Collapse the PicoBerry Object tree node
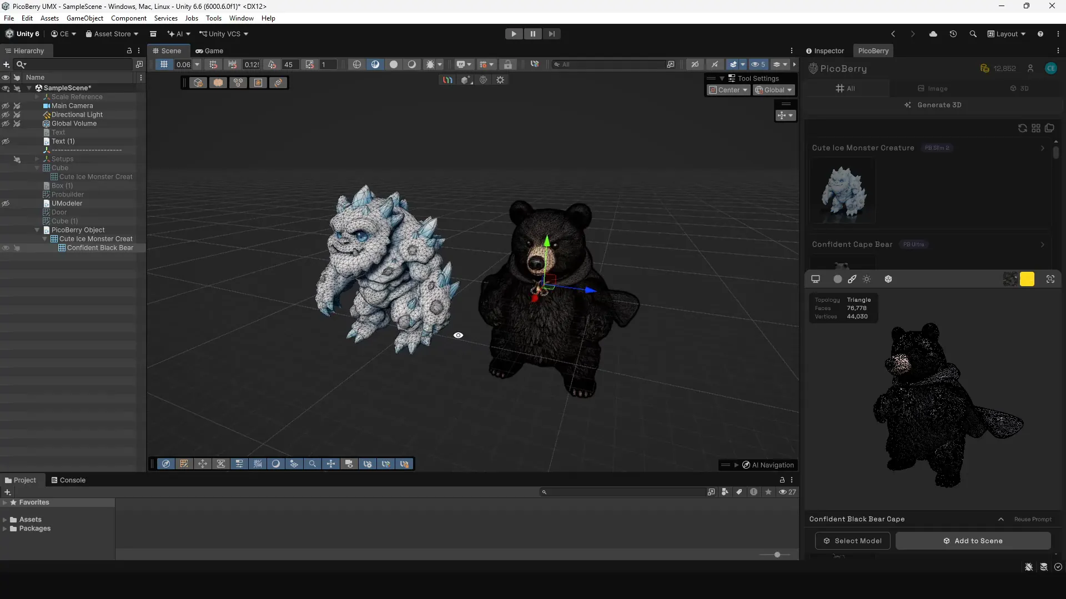 (37, 230)
